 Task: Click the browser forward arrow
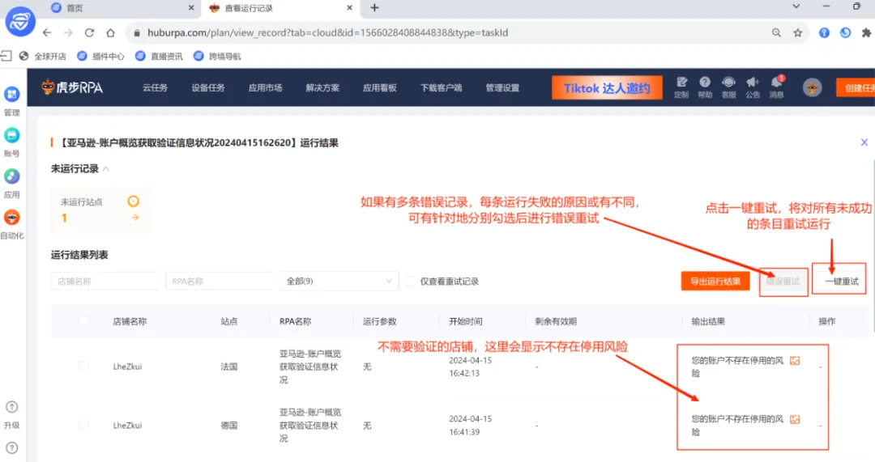click(68, 33)
